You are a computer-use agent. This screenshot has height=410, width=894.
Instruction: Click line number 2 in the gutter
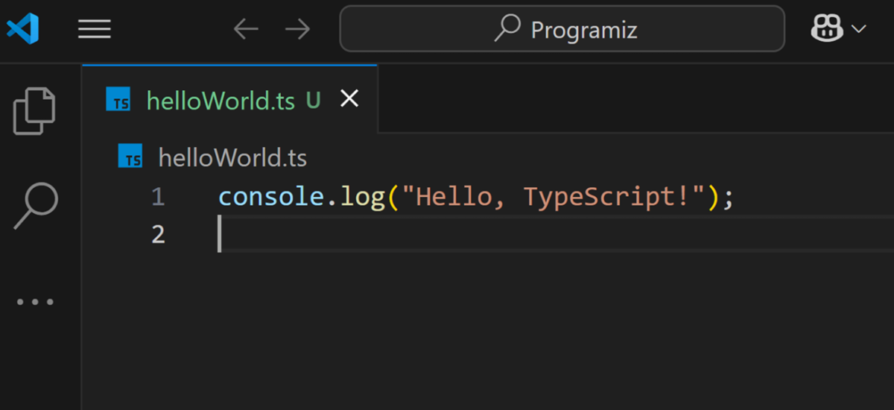point(157,235)
